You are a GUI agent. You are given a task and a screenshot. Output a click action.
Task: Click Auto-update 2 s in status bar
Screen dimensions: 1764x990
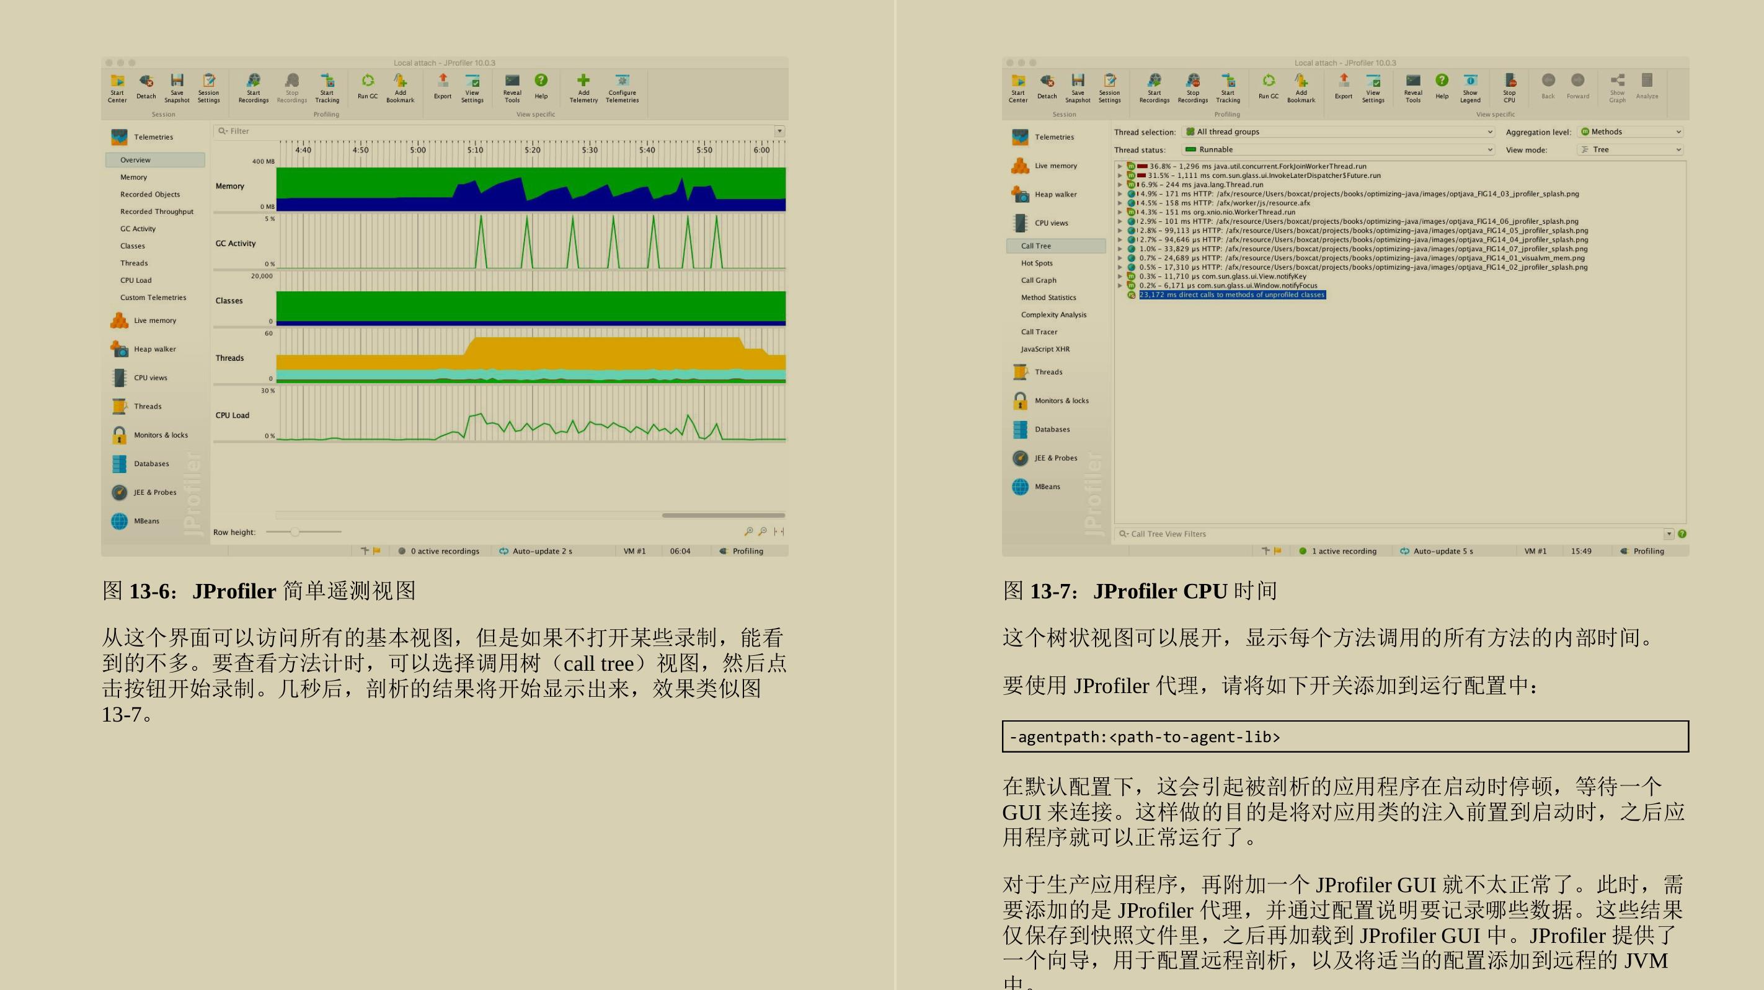[536, 551]
